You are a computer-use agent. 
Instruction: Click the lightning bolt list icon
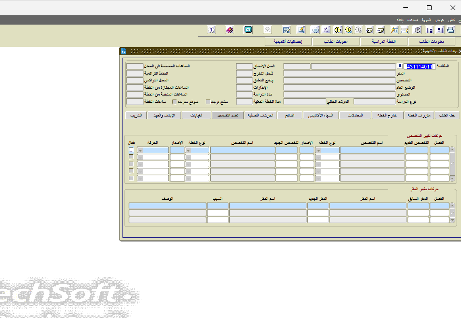click(x=394, y=30)
